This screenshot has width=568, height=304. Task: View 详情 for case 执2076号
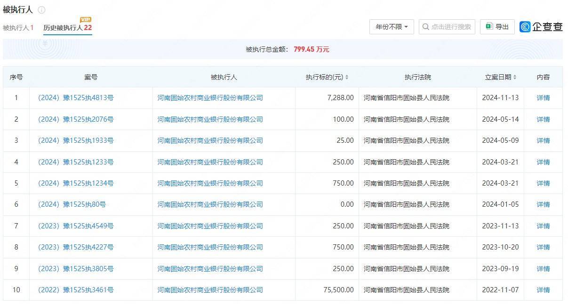click(543, 119)
